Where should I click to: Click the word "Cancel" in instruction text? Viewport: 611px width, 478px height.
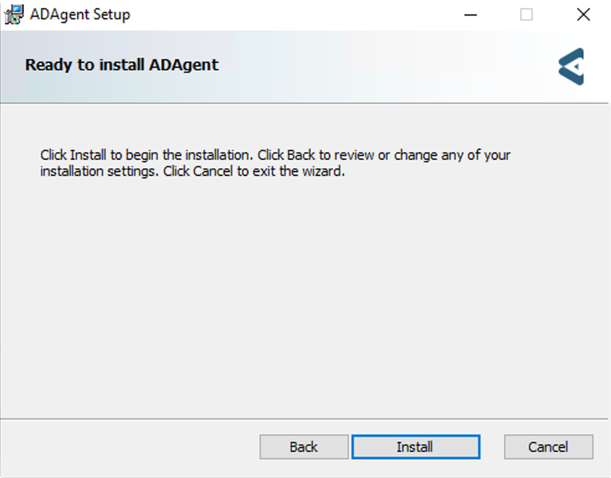pyautogui.click(x=213, y=171)
